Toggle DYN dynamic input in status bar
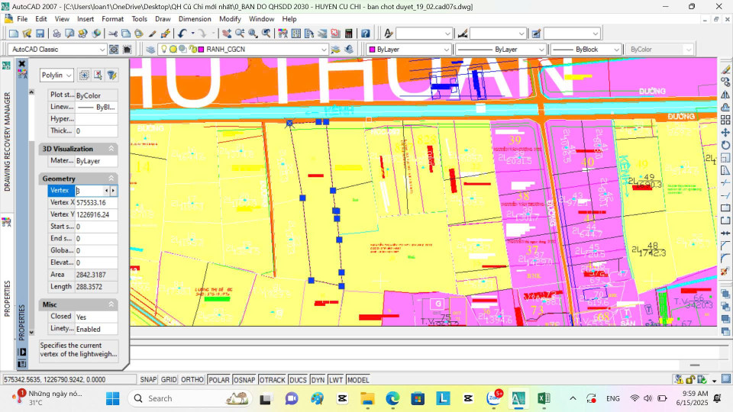The height and width of the screenshot is (412, 733). (318, 380)
